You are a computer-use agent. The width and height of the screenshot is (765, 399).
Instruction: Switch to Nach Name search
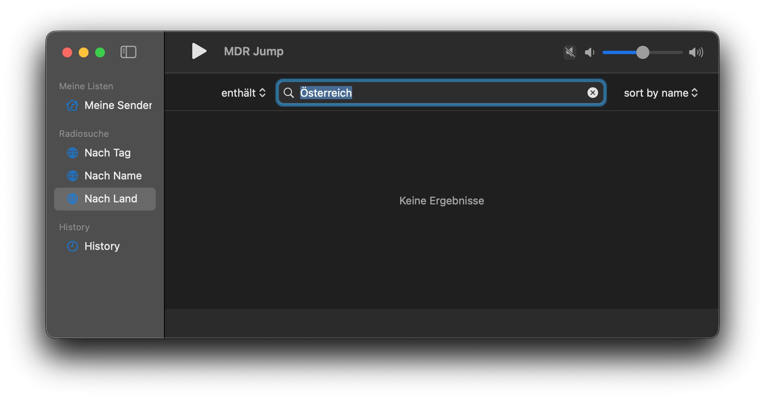(x=113, y=176)
